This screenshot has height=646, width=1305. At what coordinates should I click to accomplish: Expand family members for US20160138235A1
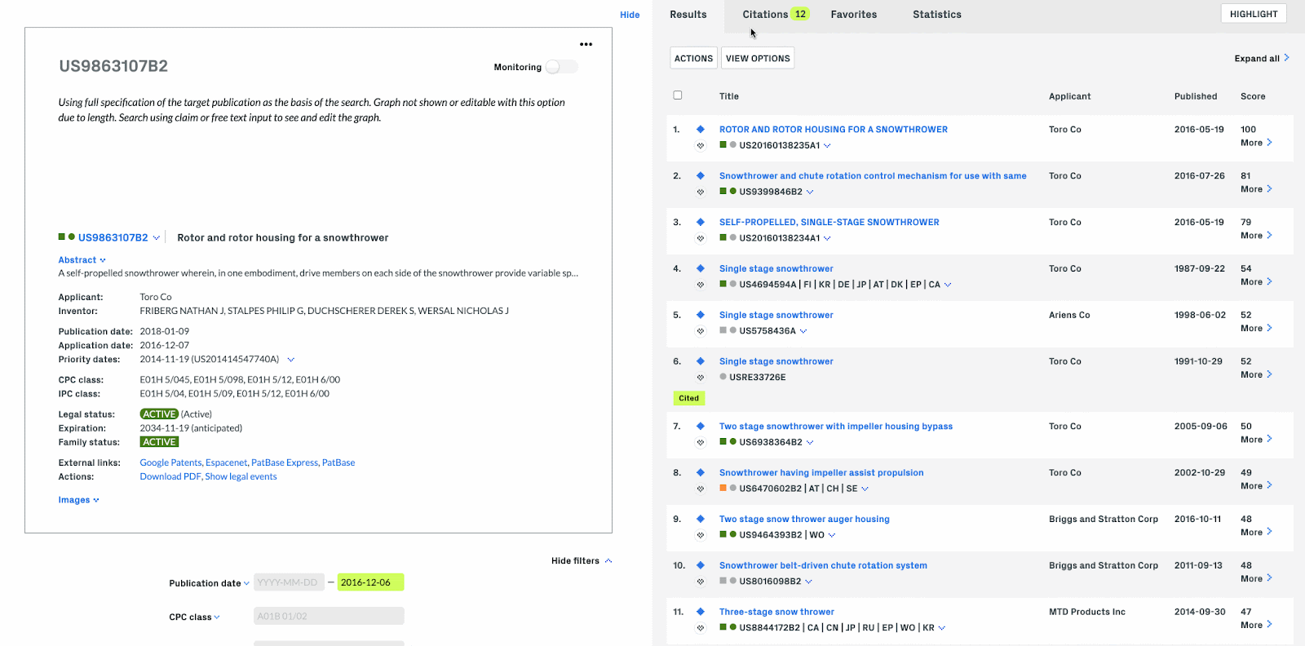coord(827,146)
